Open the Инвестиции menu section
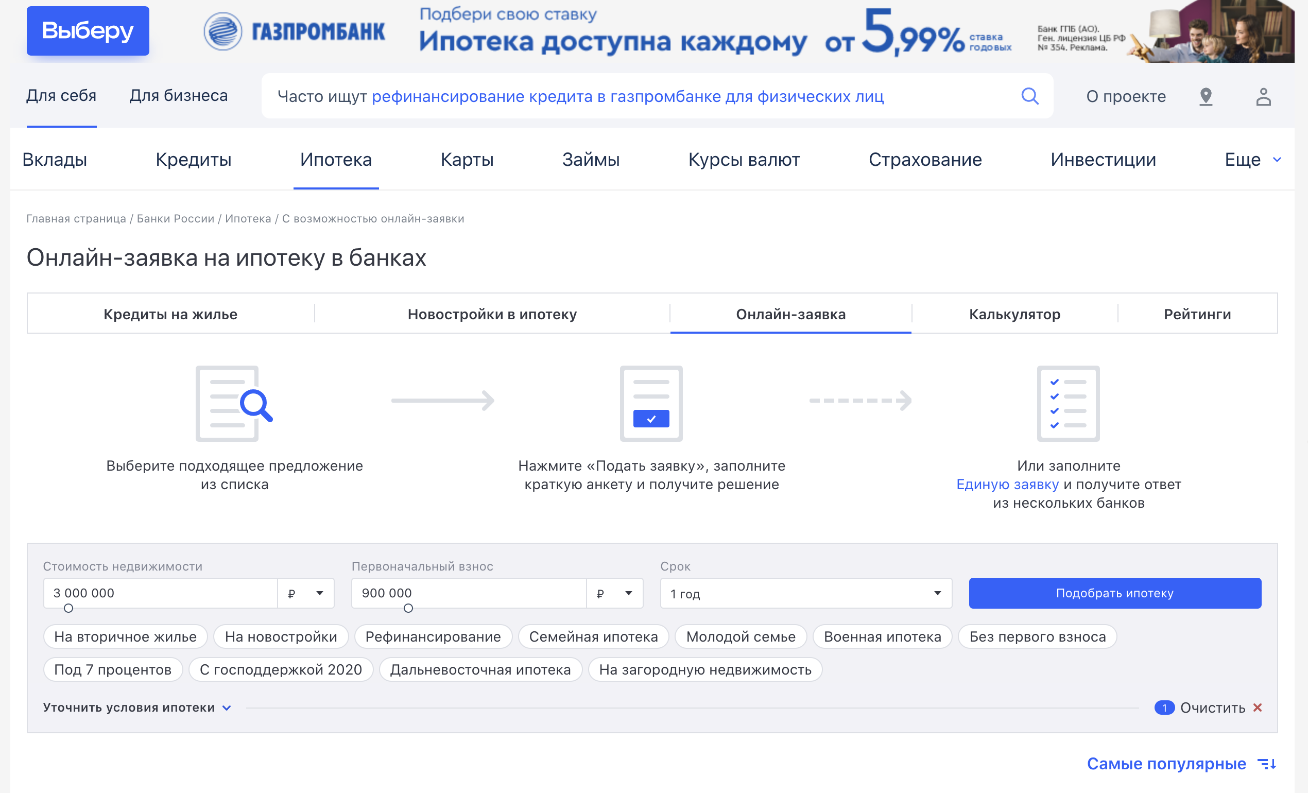1308x793 pixels. point(1103,159)
